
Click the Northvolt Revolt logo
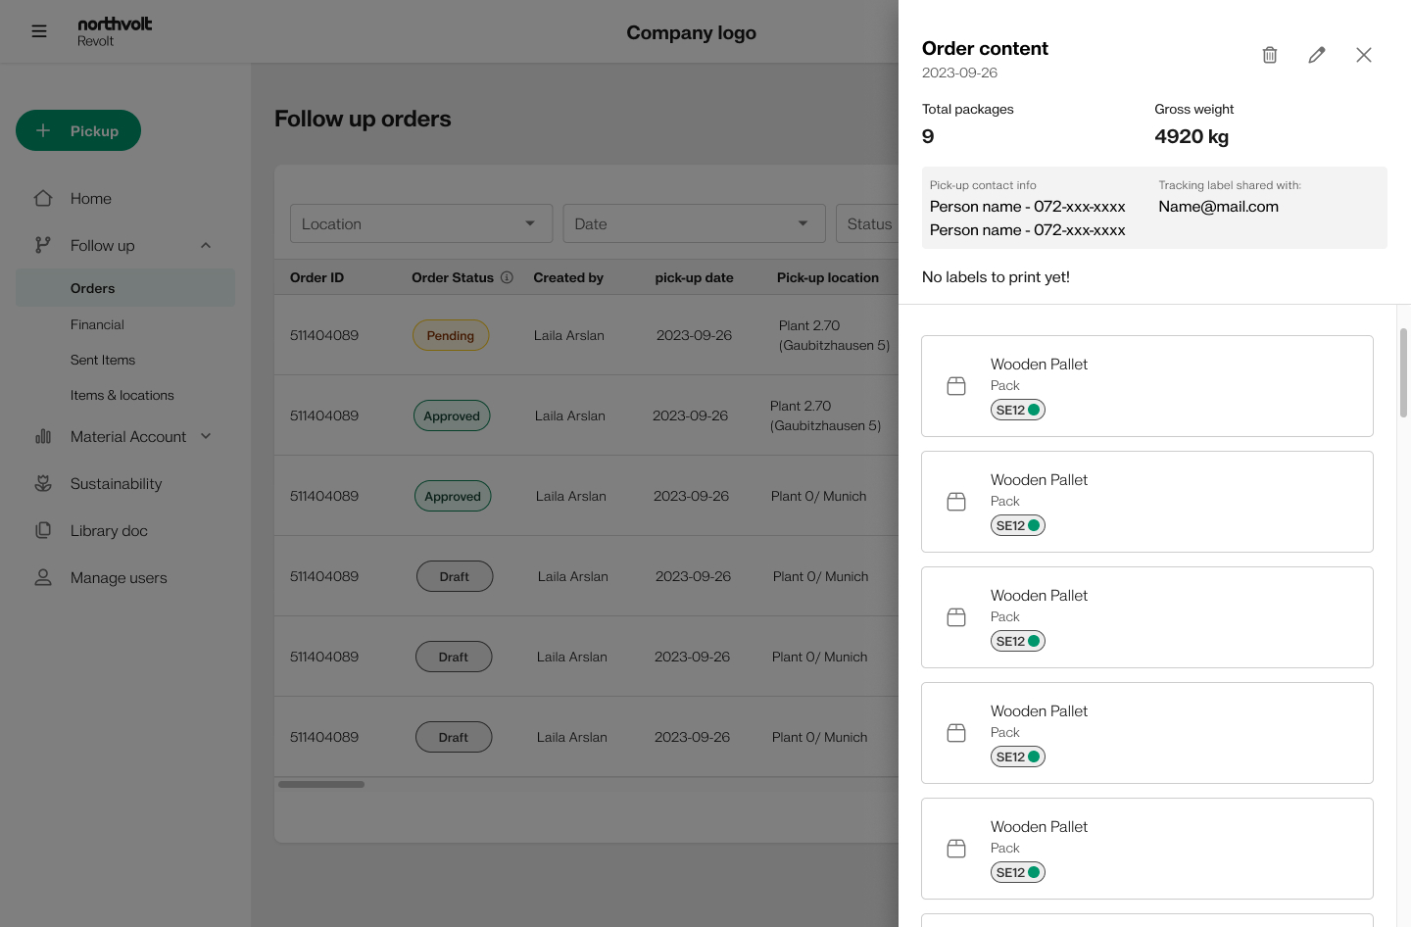[115, 31]
